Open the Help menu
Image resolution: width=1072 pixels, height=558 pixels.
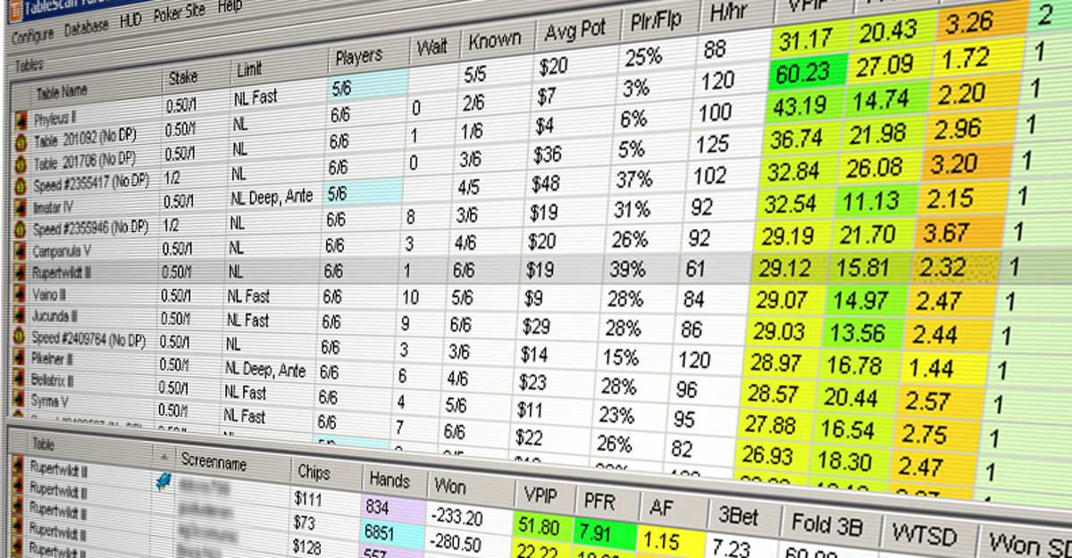[x=230, y=6]
